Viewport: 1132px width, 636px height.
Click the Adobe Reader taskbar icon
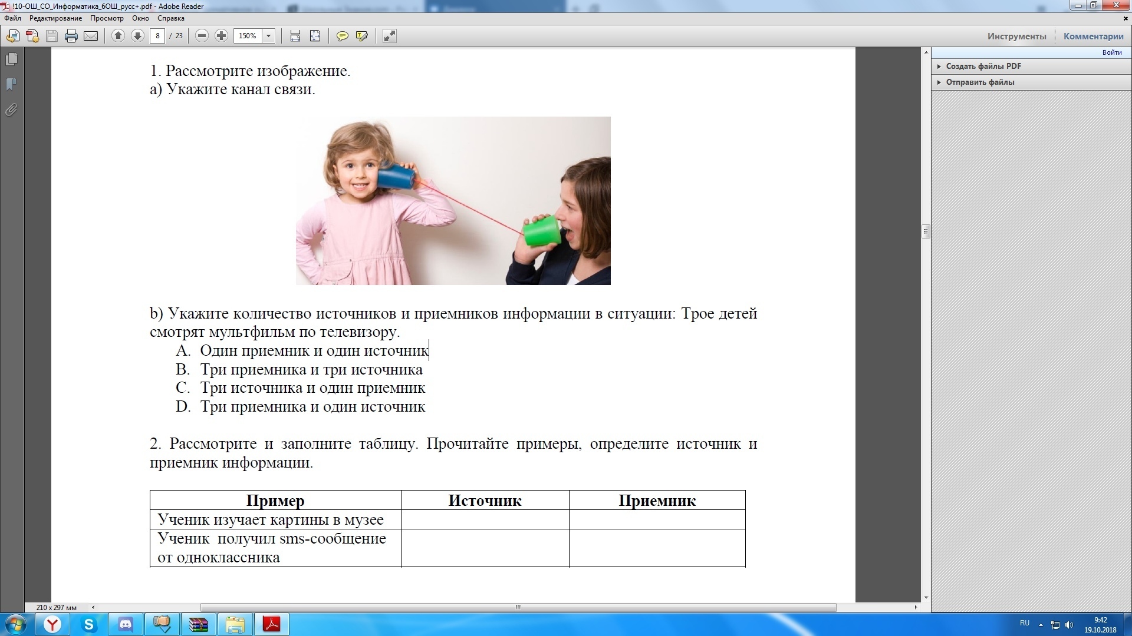[x=272, y=624]
